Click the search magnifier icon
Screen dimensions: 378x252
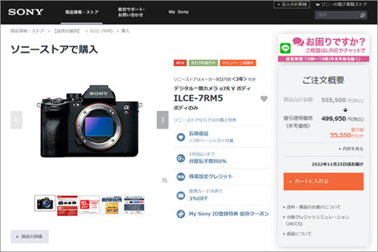pyautogui.click(x=362, y=15)
